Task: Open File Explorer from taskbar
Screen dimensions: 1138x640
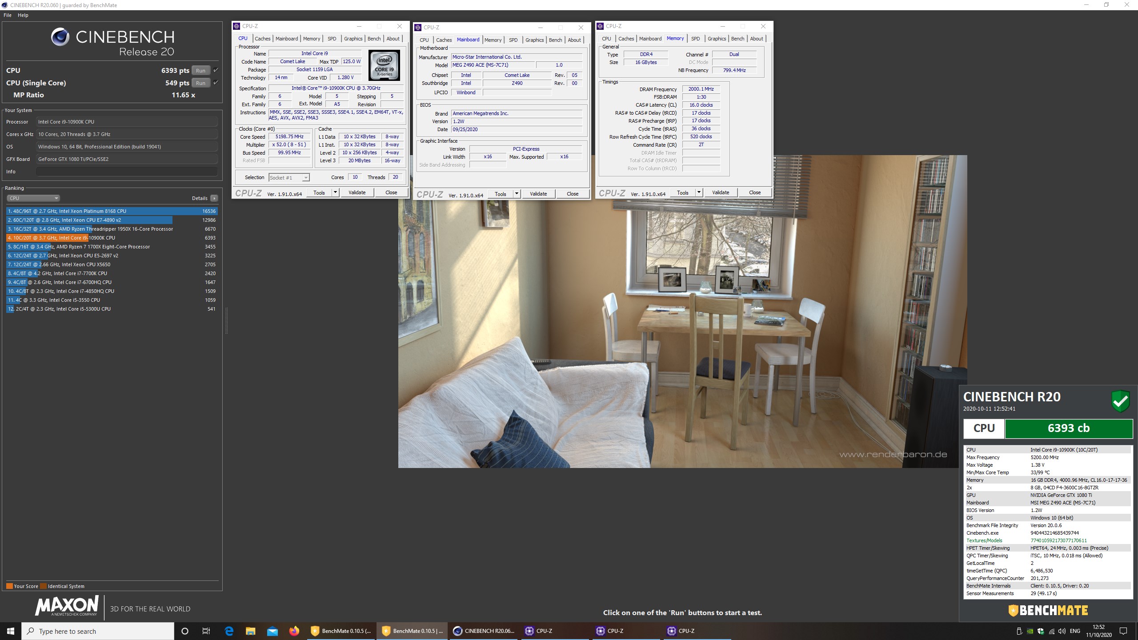Action: 251,631
